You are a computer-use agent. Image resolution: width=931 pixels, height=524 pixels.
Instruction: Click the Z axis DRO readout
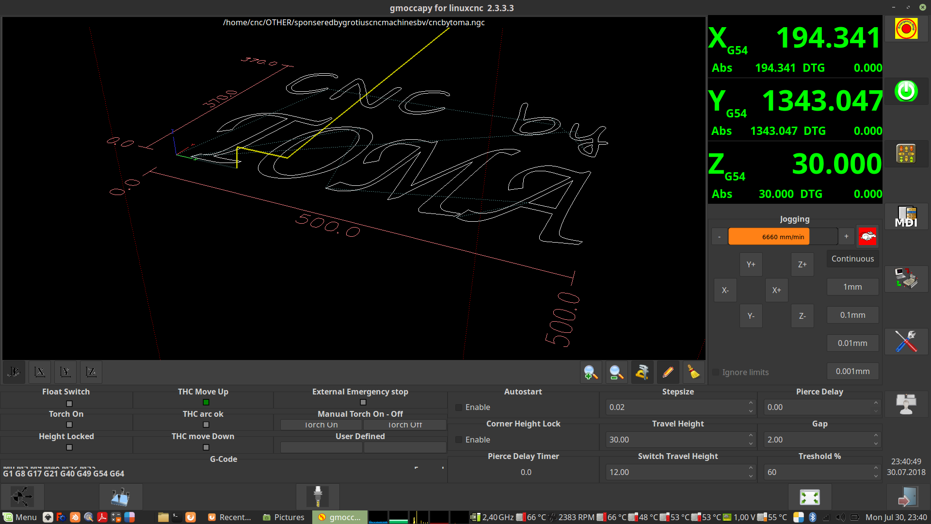point(795,173)
